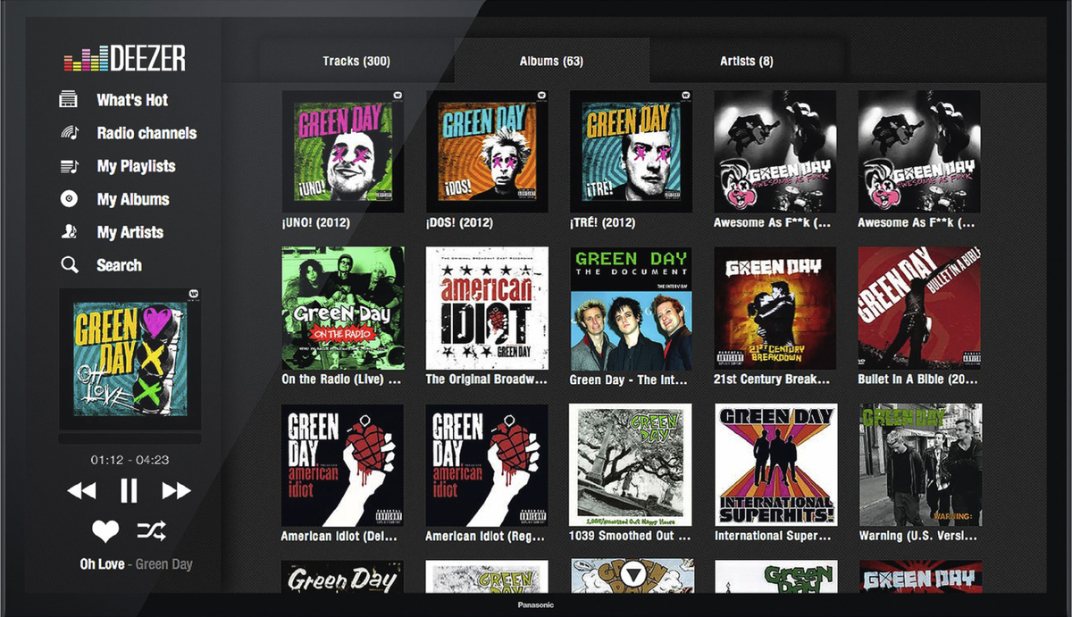Open the 21st Century Breakdown album cover
Image resolution: width=1072 pixels, height=617 pixels.
[x=775, y=308]
